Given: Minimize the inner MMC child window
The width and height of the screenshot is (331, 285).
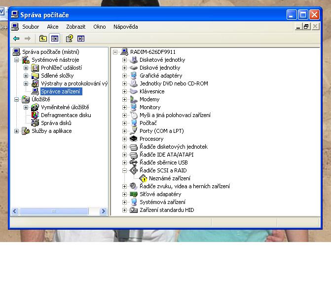Looking at the screenshot, I should click(x=298, y=27).
